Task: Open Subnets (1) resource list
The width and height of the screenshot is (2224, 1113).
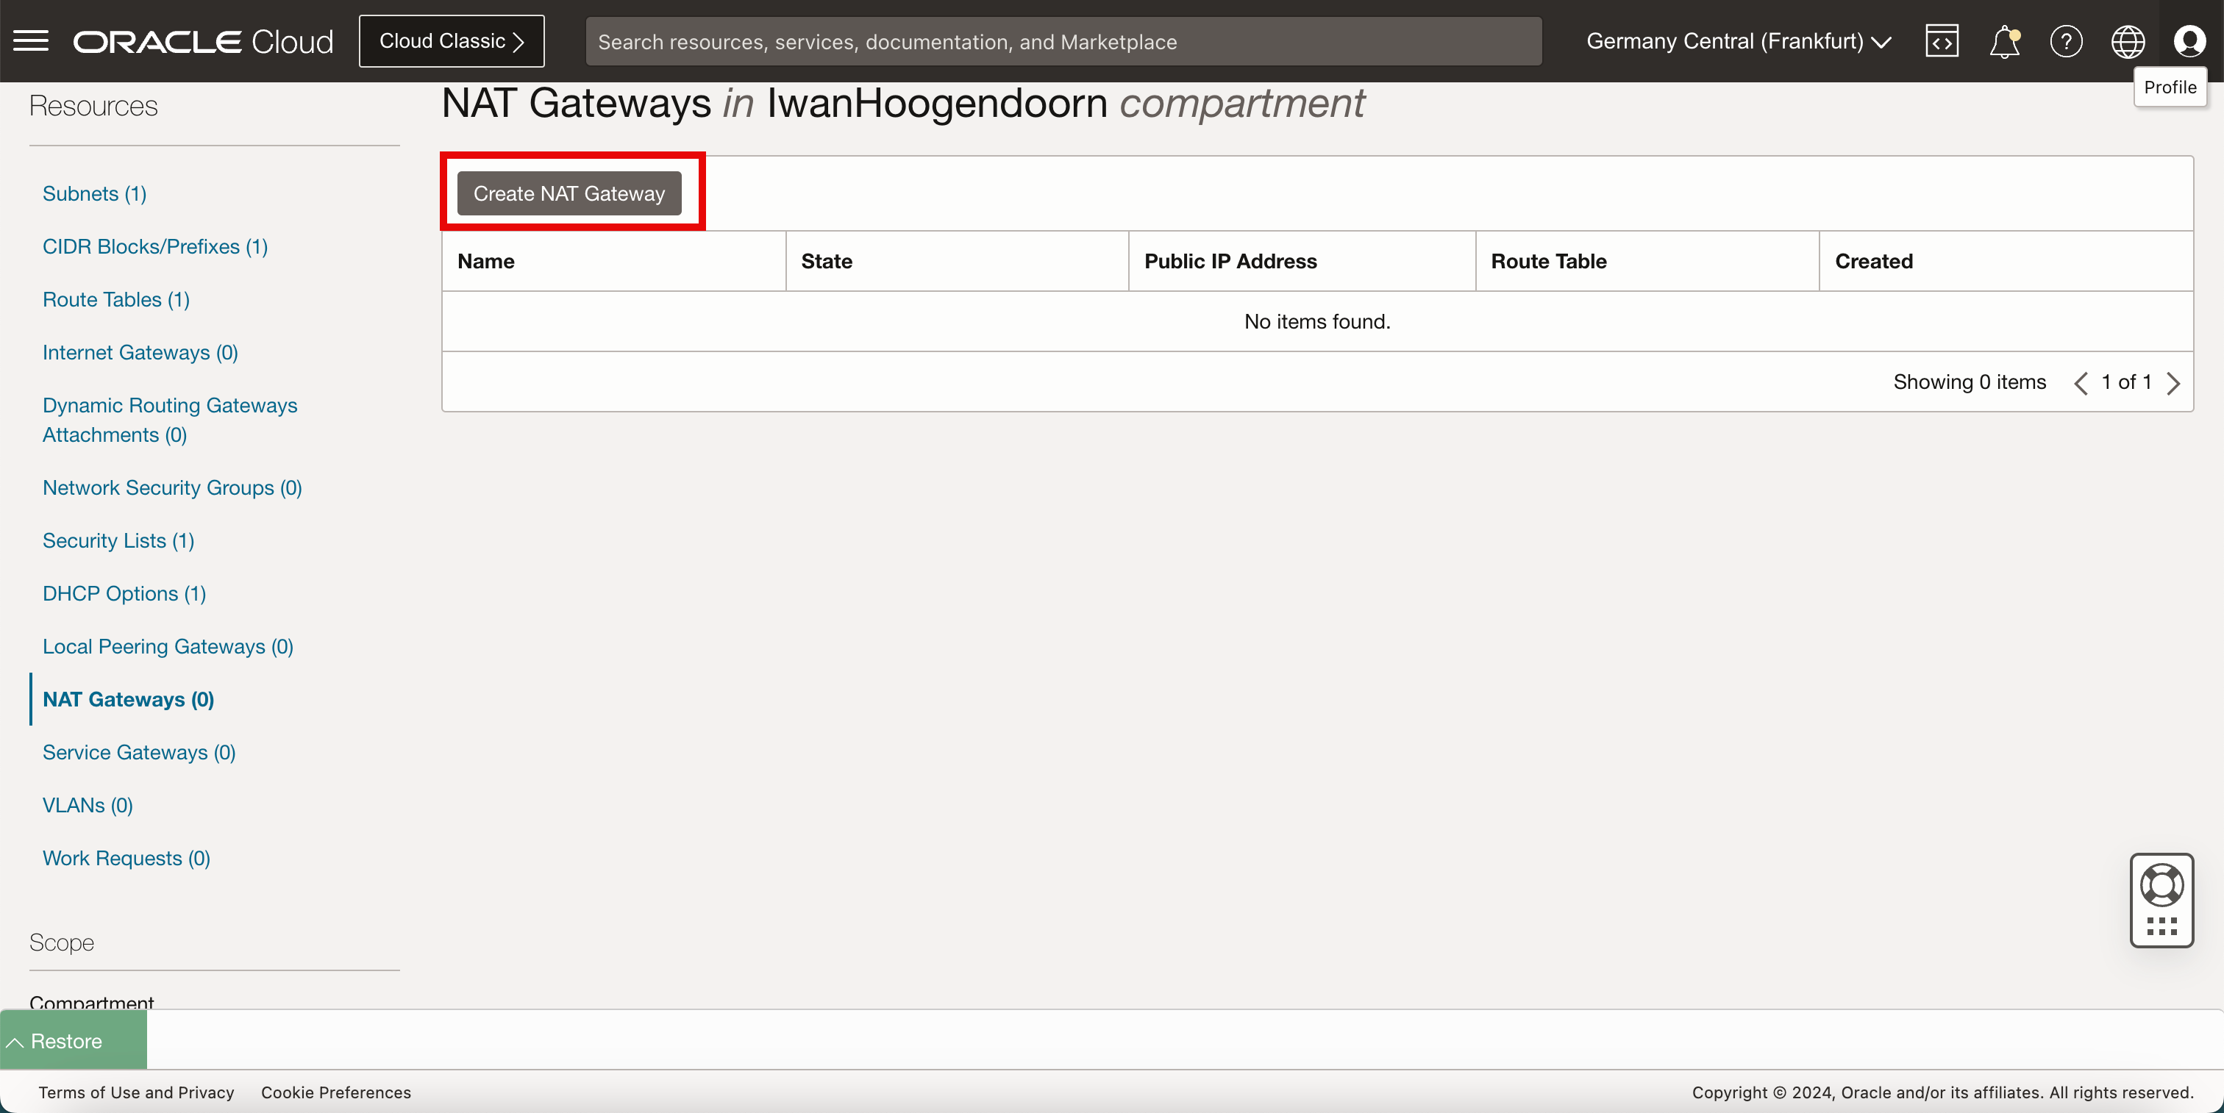Action: pyautogui.click(x=94, y=193)
